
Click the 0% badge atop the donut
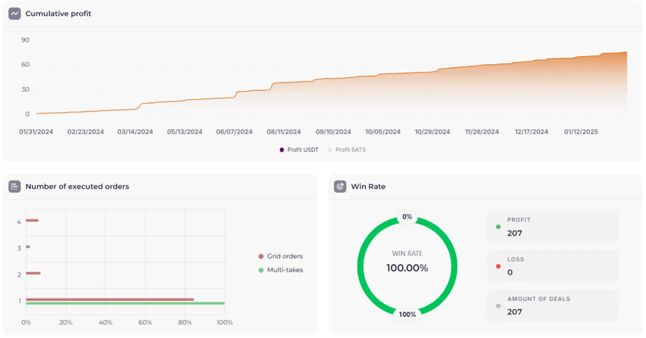(407, 217)
